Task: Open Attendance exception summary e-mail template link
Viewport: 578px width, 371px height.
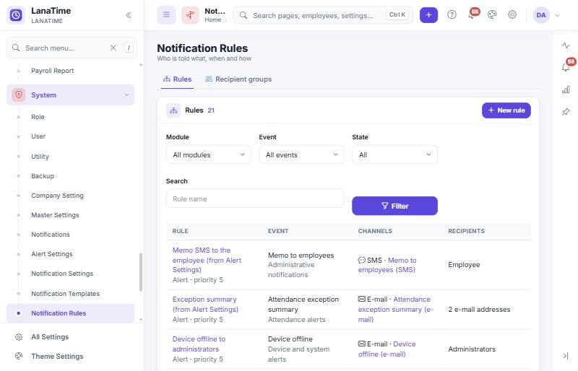Action: [x=395, y=310]
